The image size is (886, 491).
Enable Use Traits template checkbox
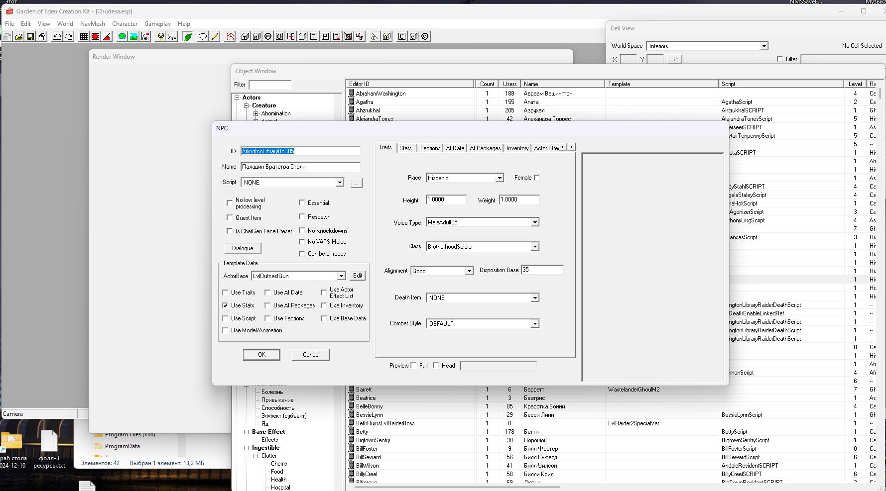click(225, 293)
